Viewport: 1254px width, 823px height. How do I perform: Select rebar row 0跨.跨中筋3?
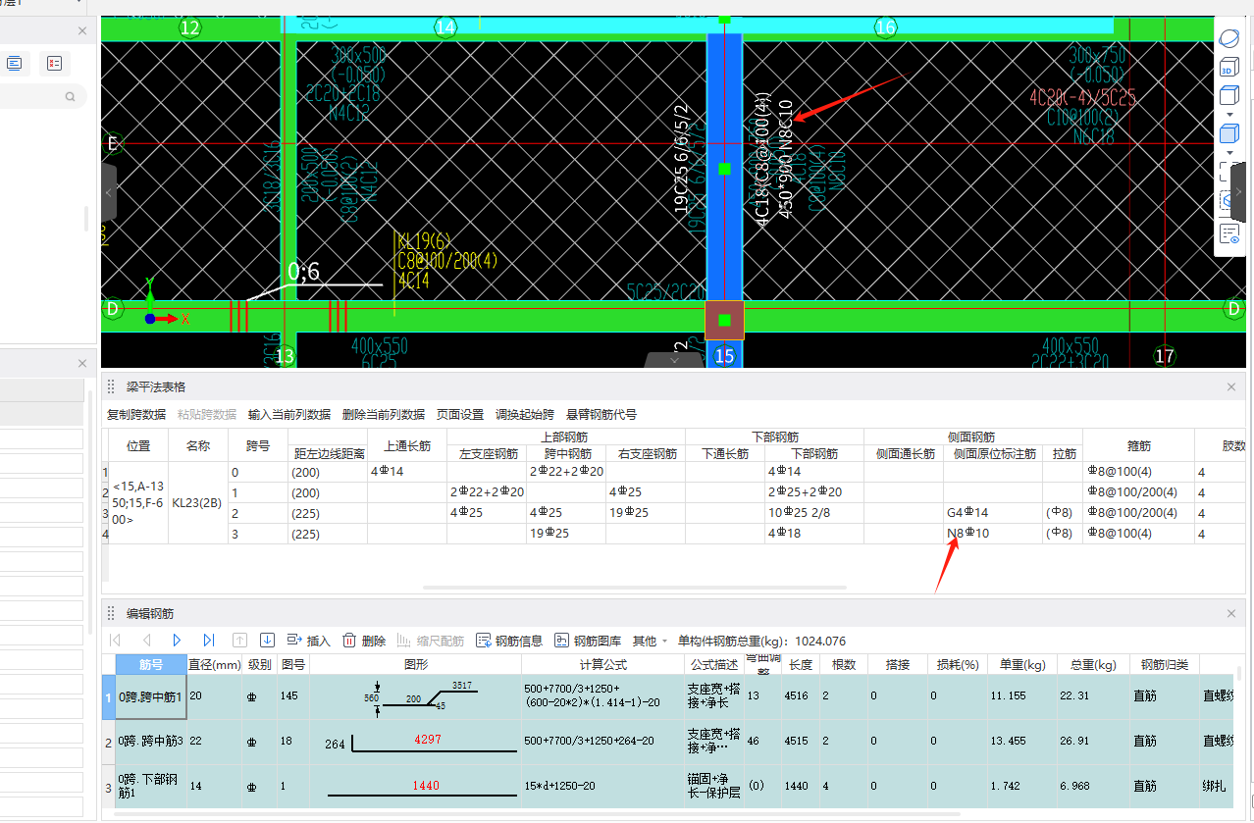click(x=150, y=743)
